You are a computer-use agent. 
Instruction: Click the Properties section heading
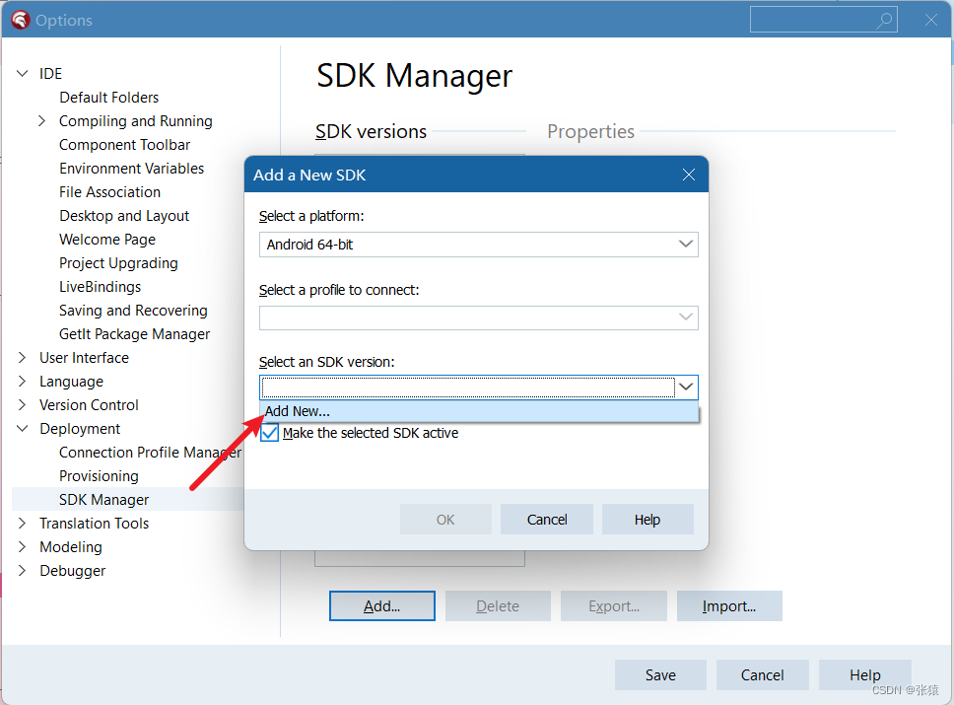tap(590, 131)
